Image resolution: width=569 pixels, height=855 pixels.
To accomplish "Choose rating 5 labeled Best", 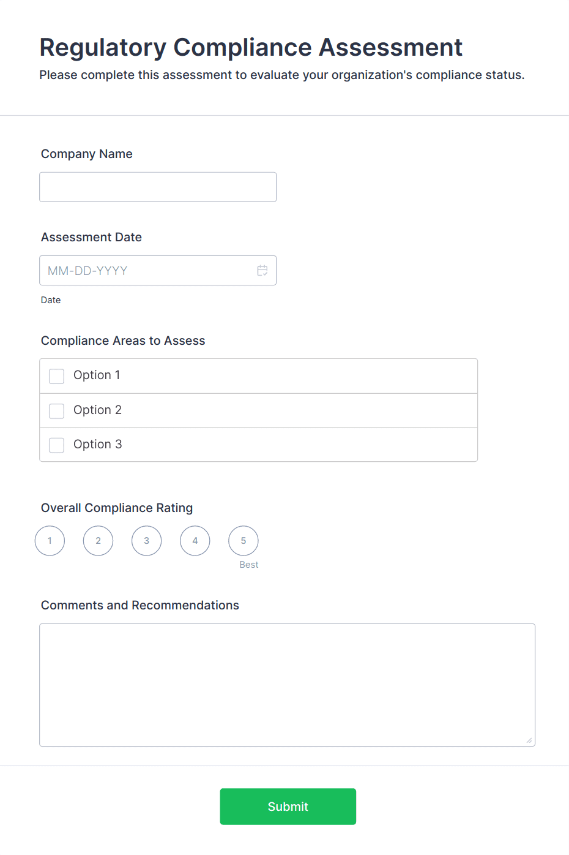I will pyautogui.click(x=243, y=540).
